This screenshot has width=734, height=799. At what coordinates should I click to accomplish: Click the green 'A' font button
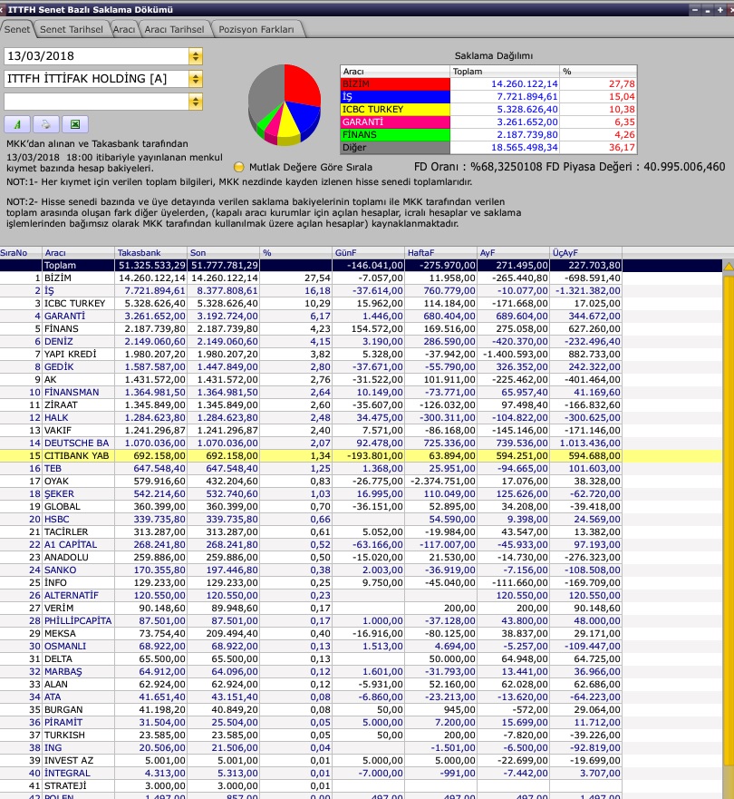point(17,124)
